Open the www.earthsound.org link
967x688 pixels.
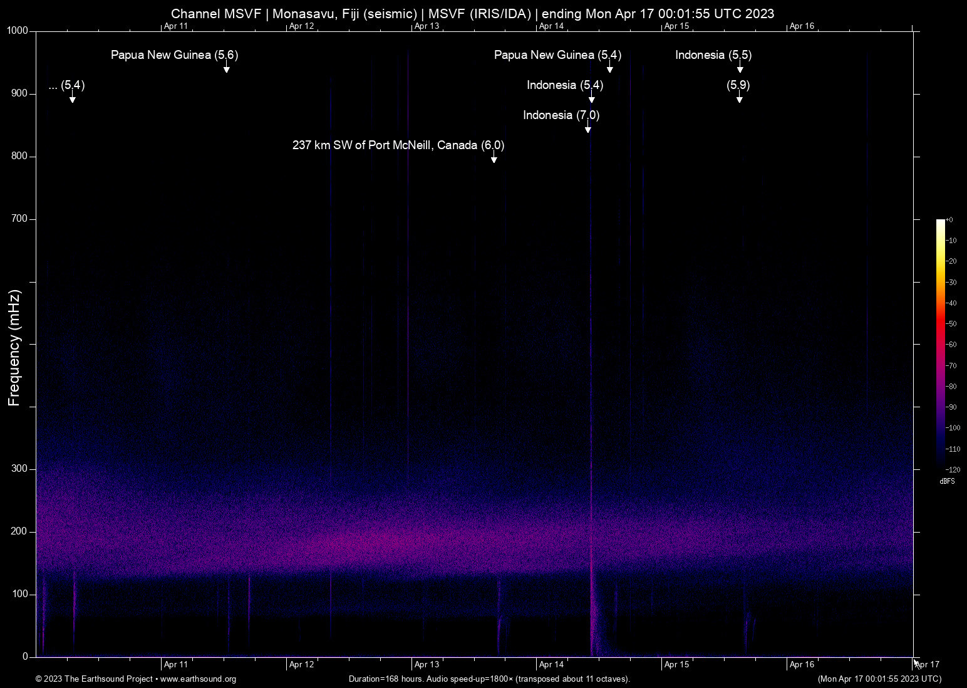coord(199,679)
